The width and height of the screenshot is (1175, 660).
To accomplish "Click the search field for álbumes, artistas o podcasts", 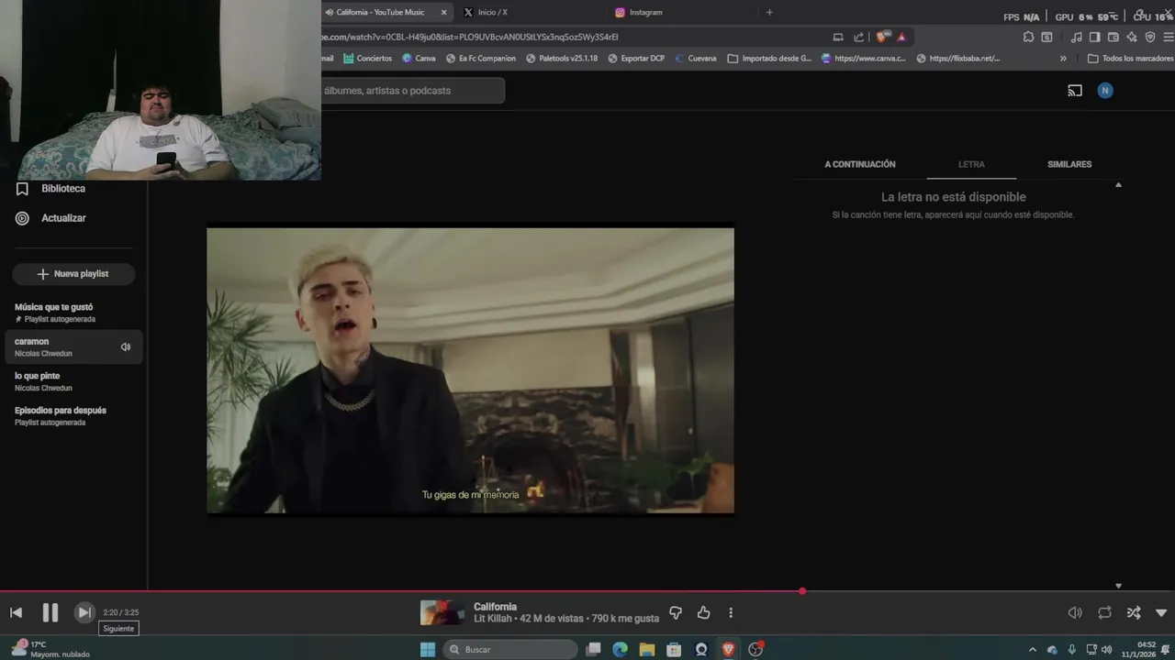I will pyautogui.click(x=411, y=91).
